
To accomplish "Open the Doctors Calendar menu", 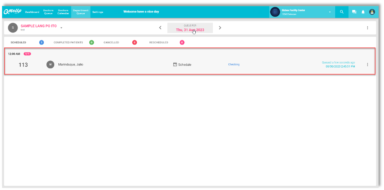I will [63, 12].
